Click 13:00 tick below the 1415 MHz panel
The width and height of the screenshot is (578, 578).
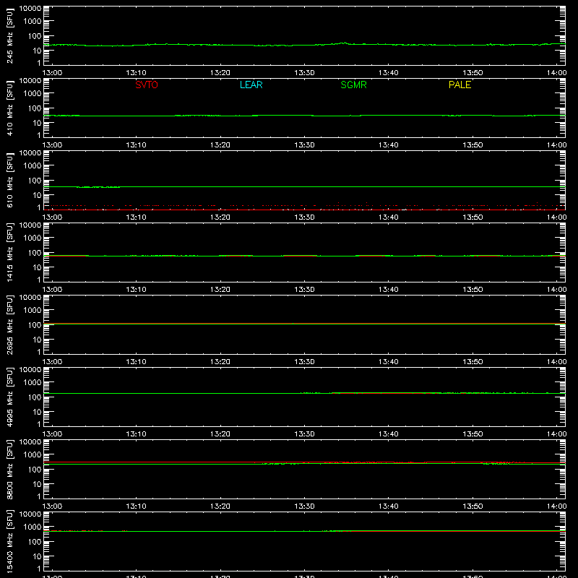(x=52, y=290)
